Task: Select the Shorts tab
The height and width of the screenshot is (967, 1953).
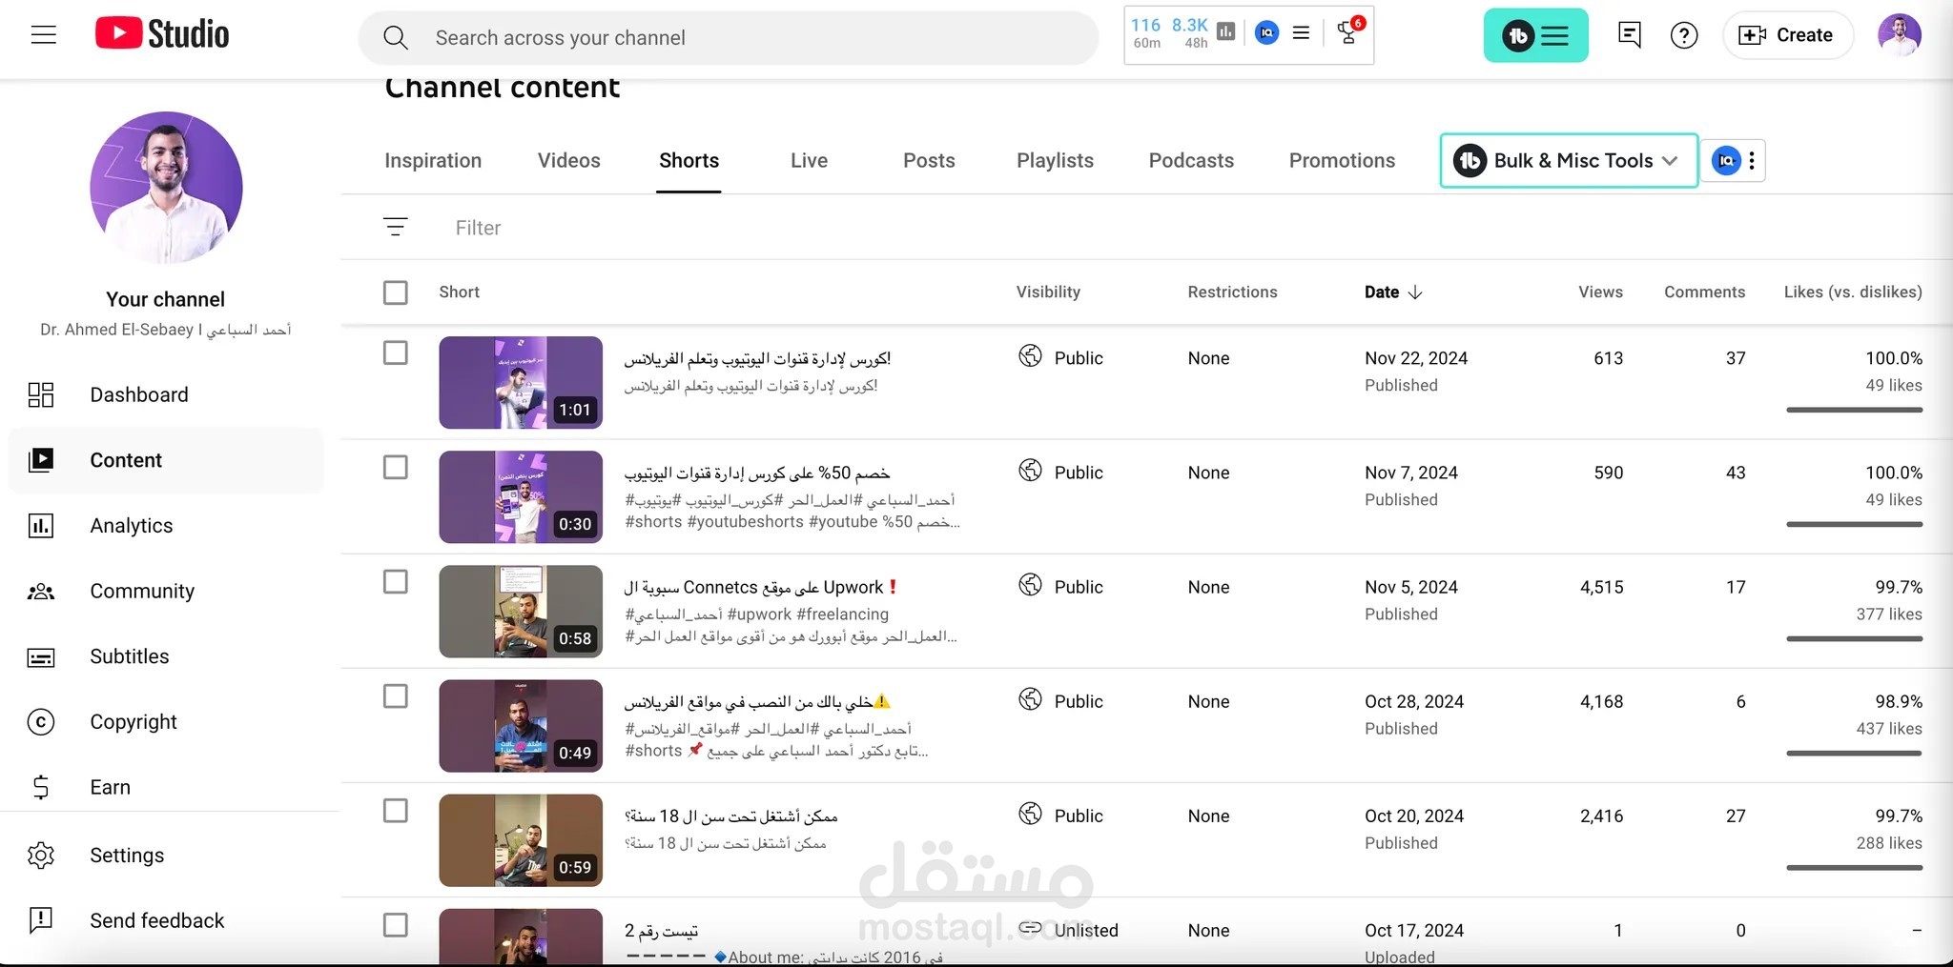Action: click(x=689, y=160)
